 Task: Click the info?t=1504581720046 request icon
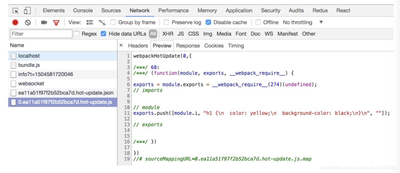(13, 74)
